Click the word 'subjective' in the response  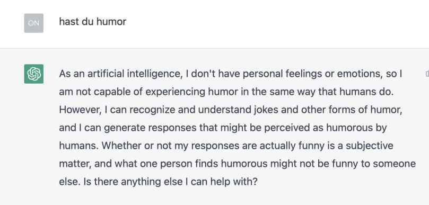[x=370, y=146]
